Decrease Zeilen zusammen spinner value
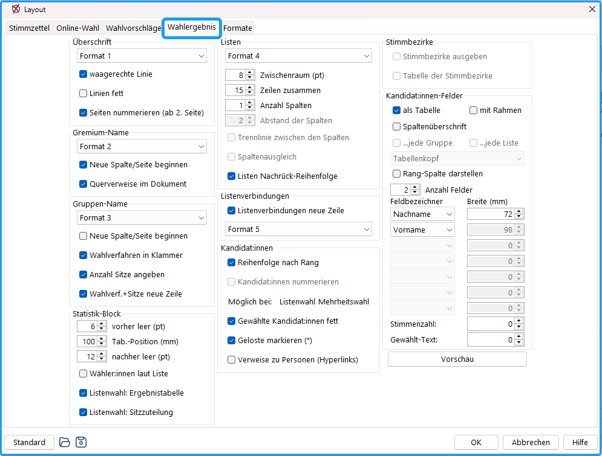The image size is (602, 456). pos(250,93)
